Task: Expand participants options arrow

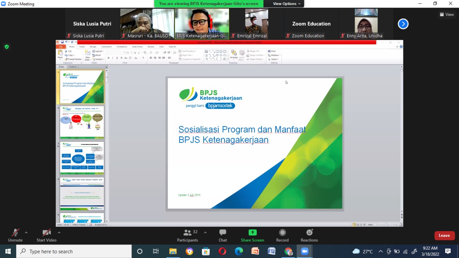Action: (205, 233)
